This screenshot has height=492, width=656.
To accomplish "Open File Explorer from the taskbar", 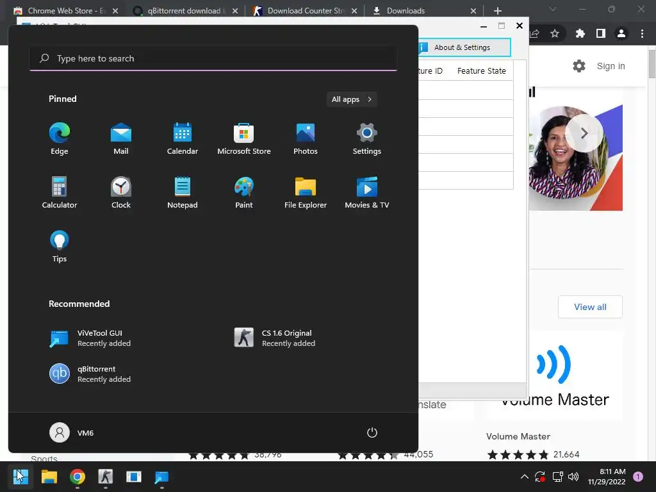I will point(49,477).
